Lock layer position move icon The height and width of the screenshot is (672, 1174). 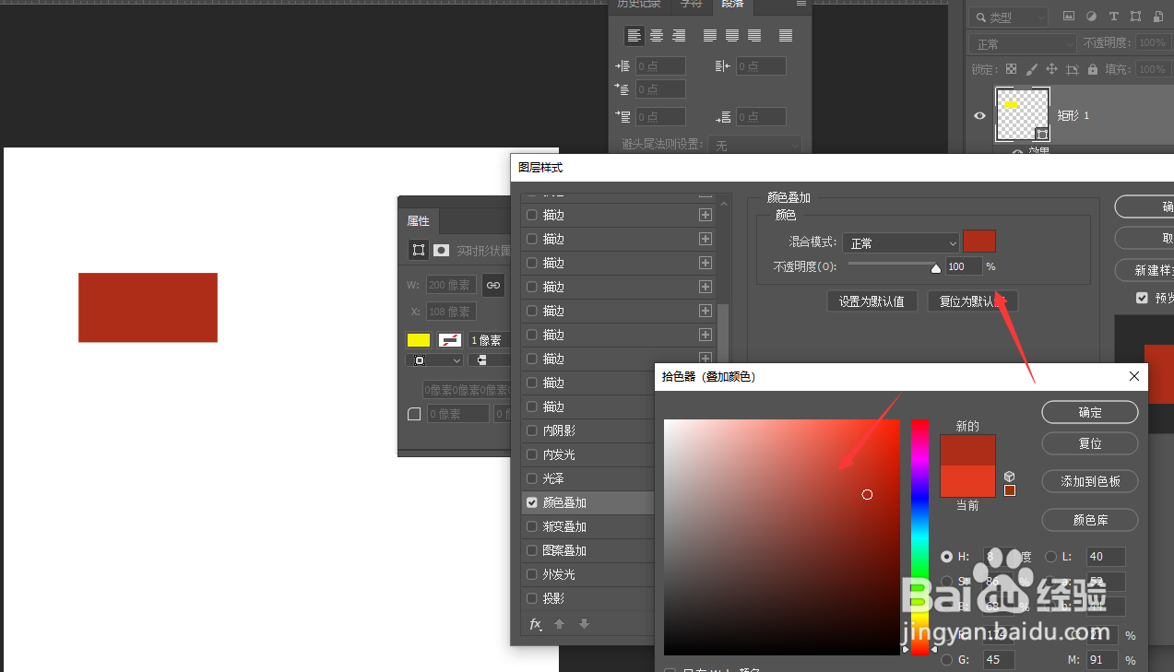(1051, 69)
